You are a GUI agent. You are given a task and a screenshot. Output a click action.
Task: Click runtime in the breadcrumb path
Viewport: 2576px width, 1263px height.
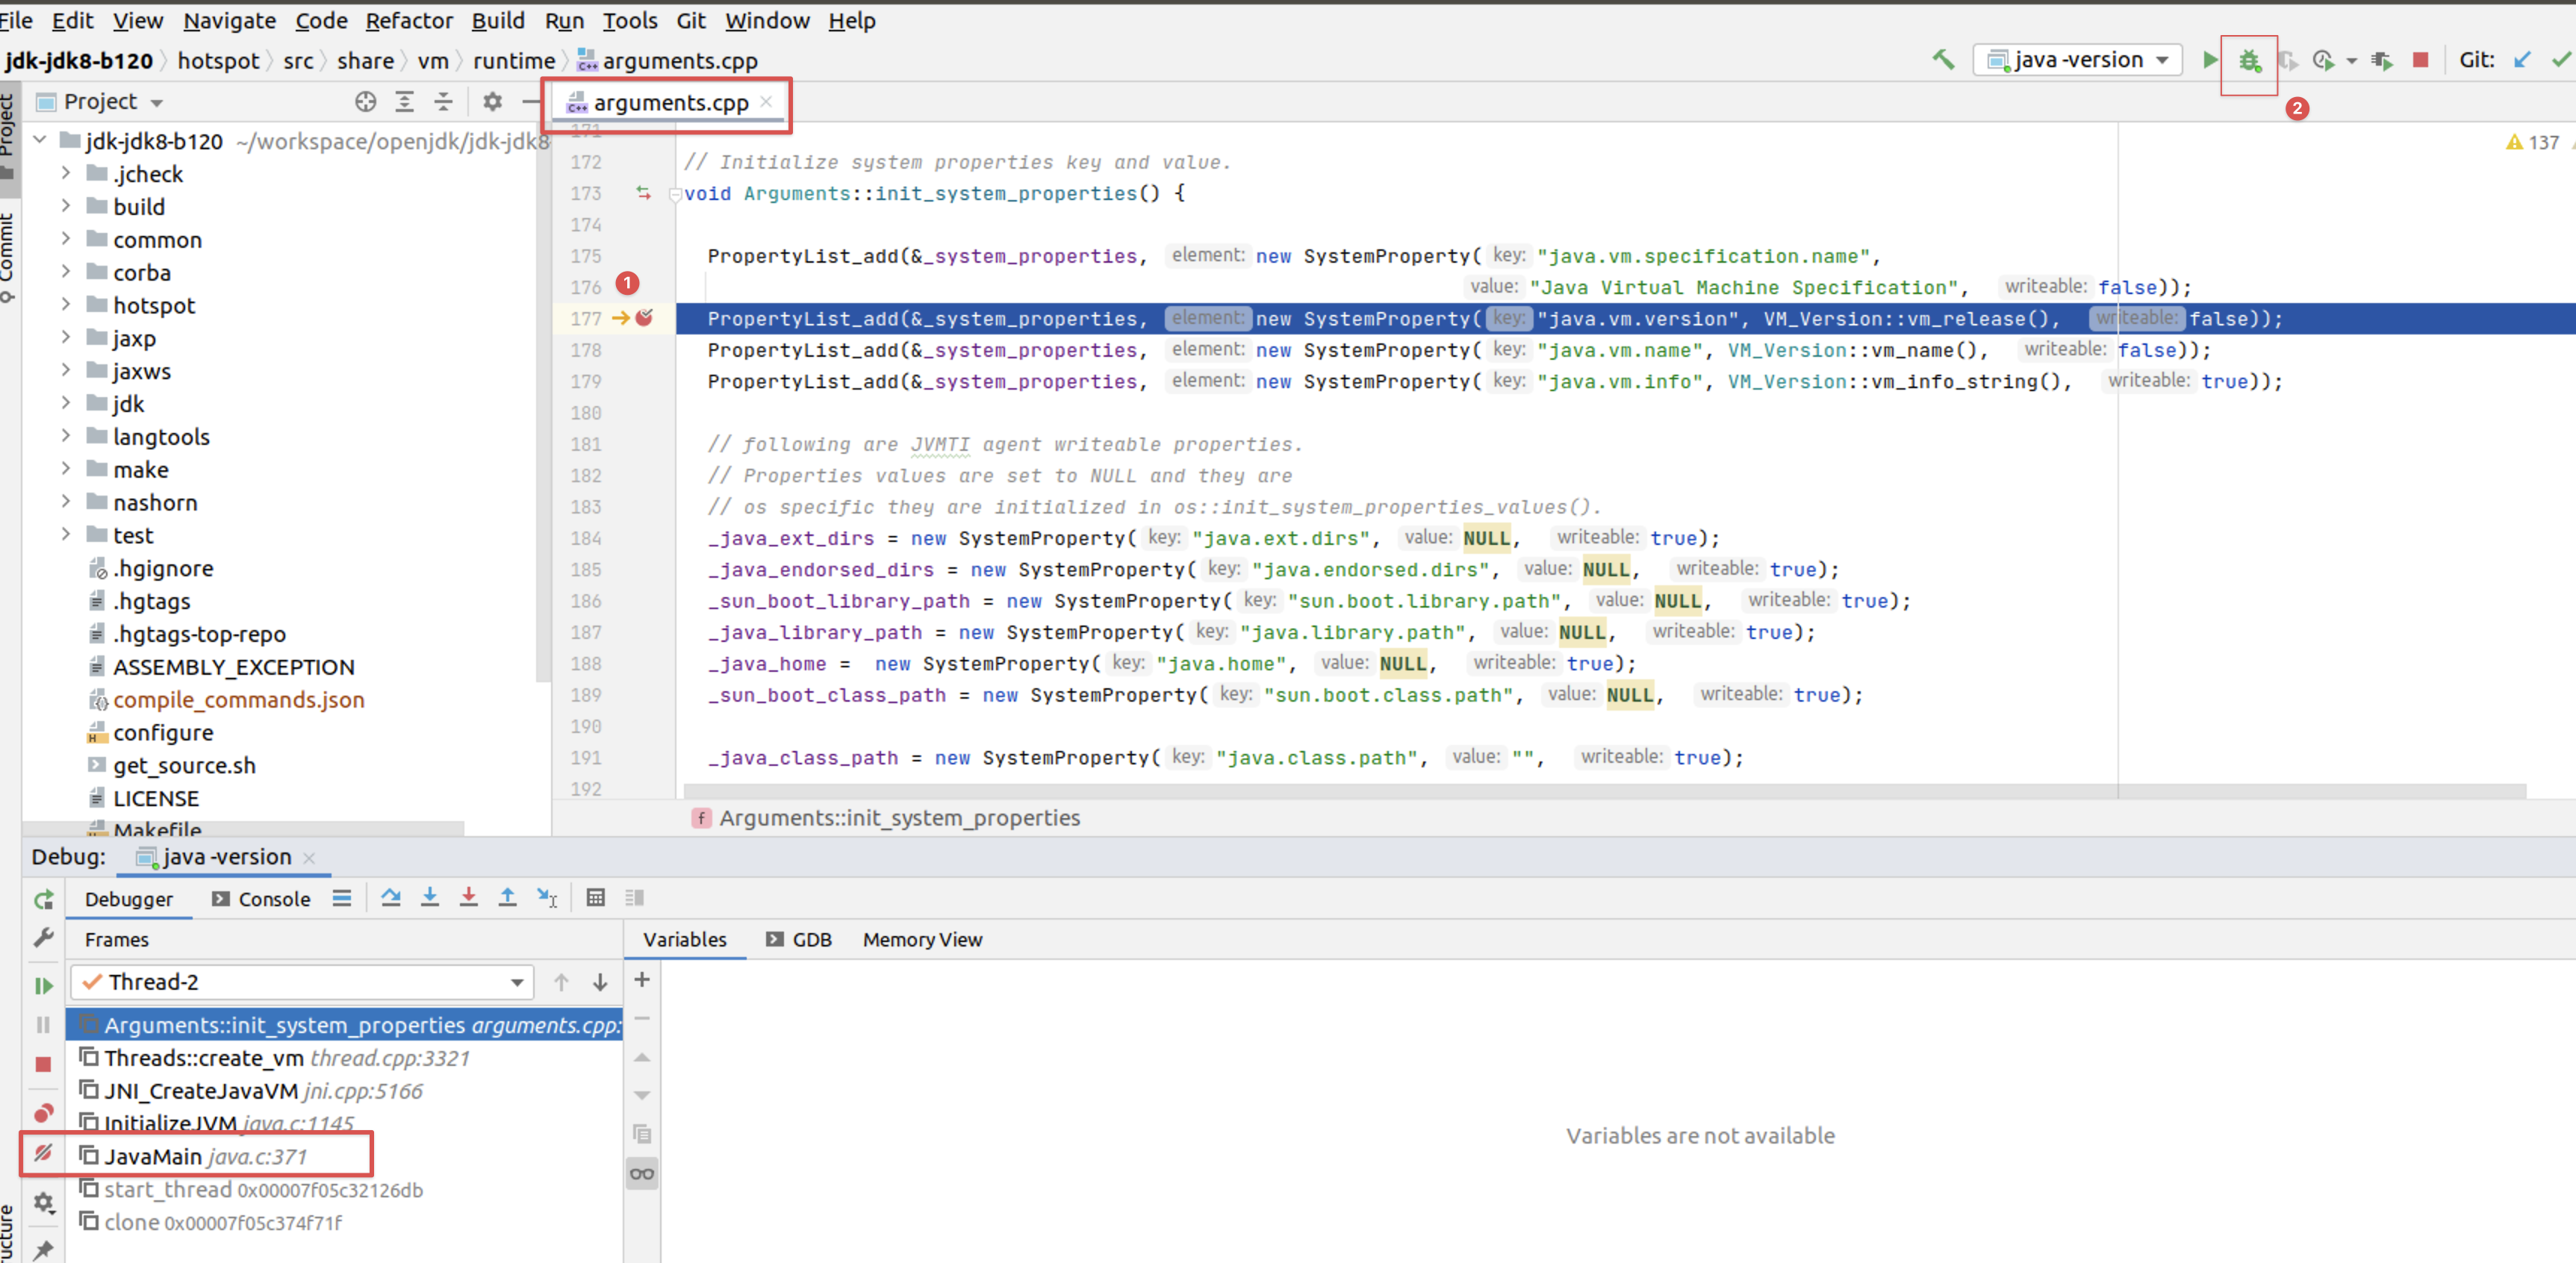(513, 61)
